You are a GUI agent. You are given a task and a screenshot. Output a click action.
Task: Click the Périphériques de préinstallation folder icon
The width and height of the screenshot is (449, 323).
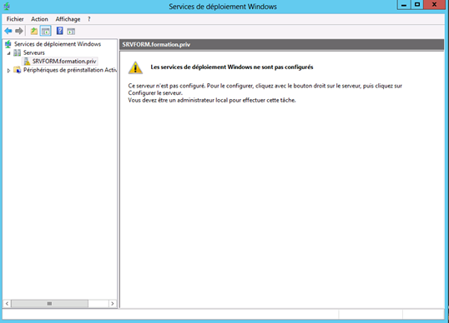click(18, 70)
